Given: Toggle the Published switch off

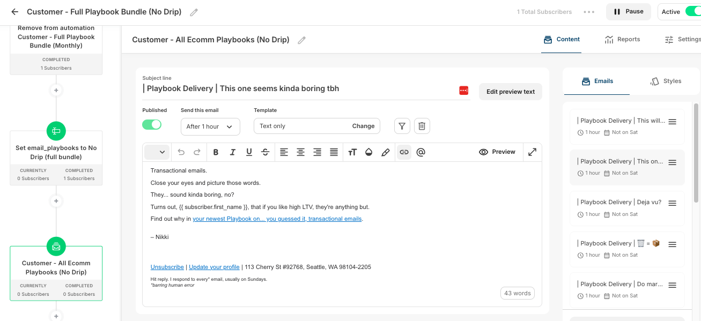Looking at the screenshot, I should (x=152, y=124).
